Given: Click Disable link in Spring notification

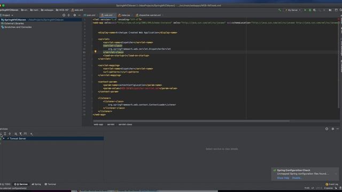Looking at the screenshot, I should tap(297, 178).
